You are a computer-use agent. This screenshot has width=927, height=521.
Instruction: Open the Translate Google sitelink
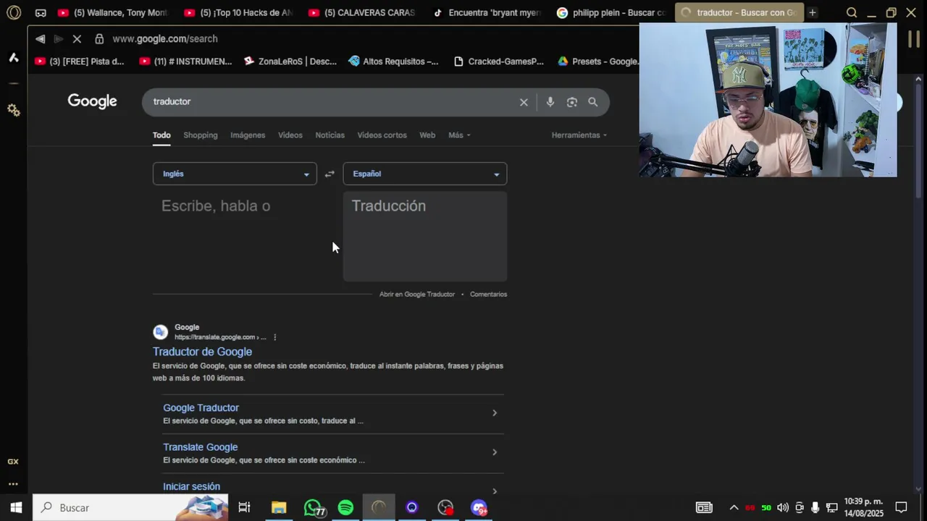click(200, 447)
